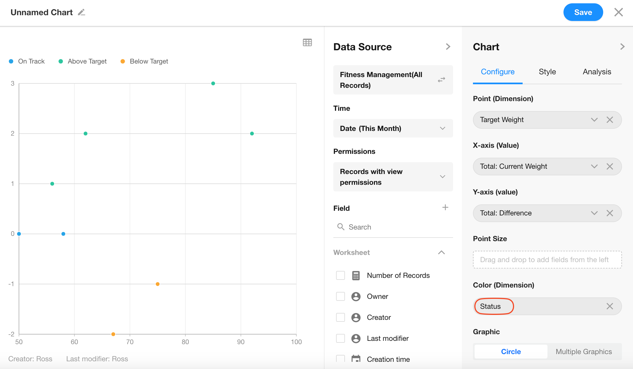Toggle the Below Target legend color dot
The image size is (633, 369).
123,61
